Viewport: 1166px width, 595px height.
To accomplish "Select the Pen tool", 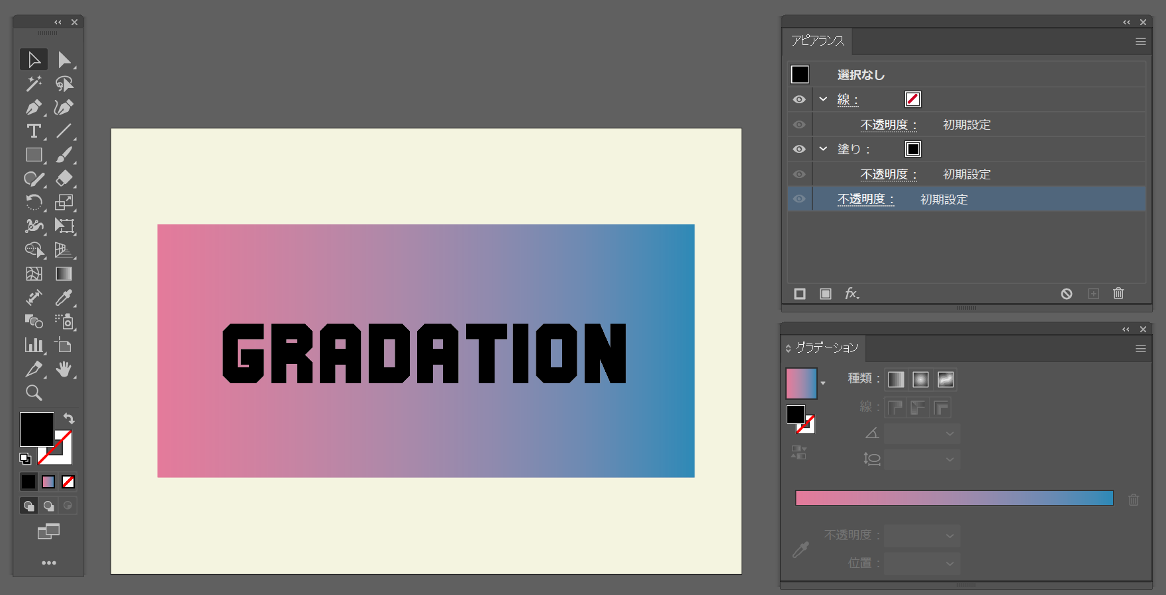I will coord(33,107).
